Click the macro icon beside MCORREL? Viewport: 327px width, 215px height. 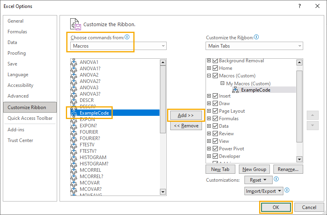pyautogui.click(x=74, y=177)
